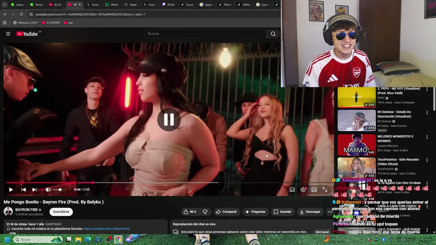Click the Abrir panel chat button
This screenshot has width=436, height=245.
pos(322,232)
